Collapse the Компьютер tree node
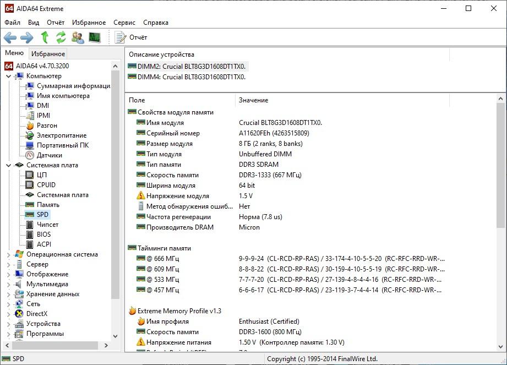The image size is (507, 365). click(8, 77)
